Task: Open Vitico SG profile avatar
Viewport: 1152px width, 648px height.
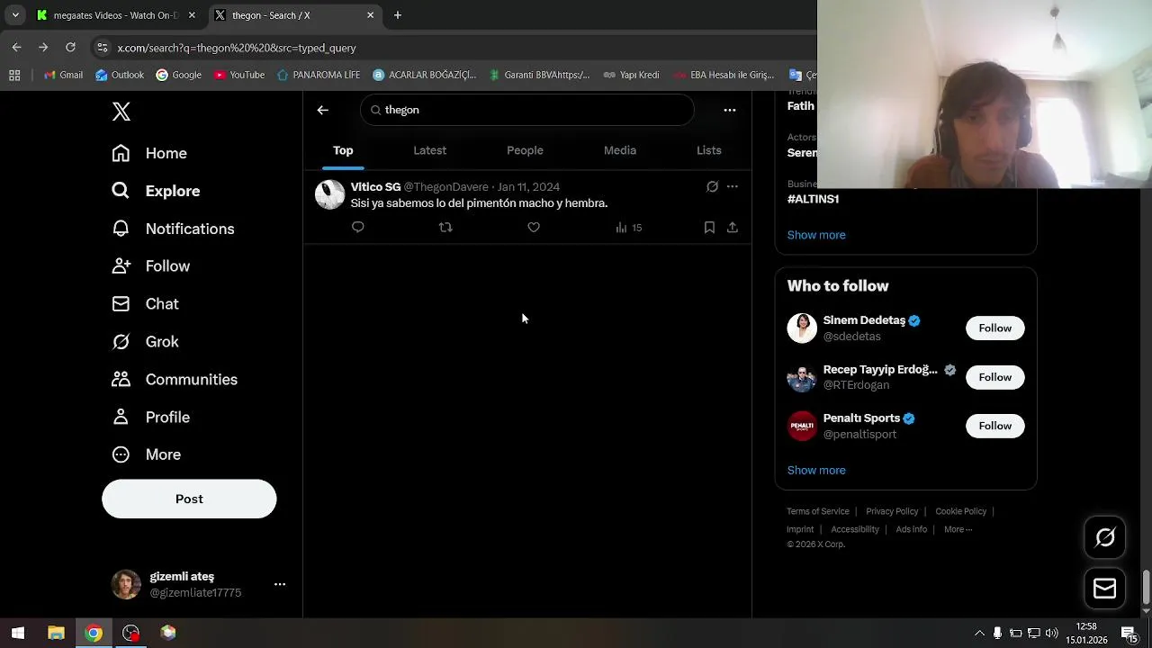Action: [329, 194]
